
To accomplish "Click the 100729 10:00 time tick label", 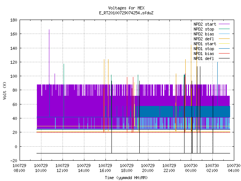I will pos(41,168).
